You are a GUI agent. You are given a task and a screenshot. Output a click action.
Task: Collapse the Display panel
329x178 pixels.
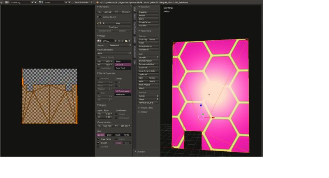coord(102,105)
